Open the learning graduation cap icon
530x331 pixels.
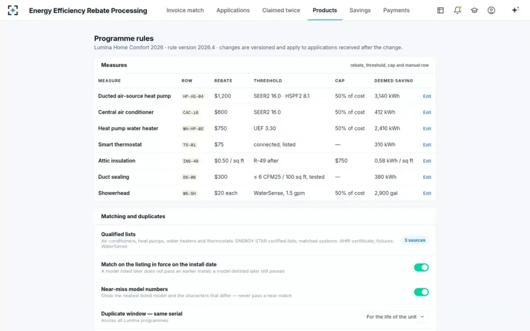(x=474, y=10)
